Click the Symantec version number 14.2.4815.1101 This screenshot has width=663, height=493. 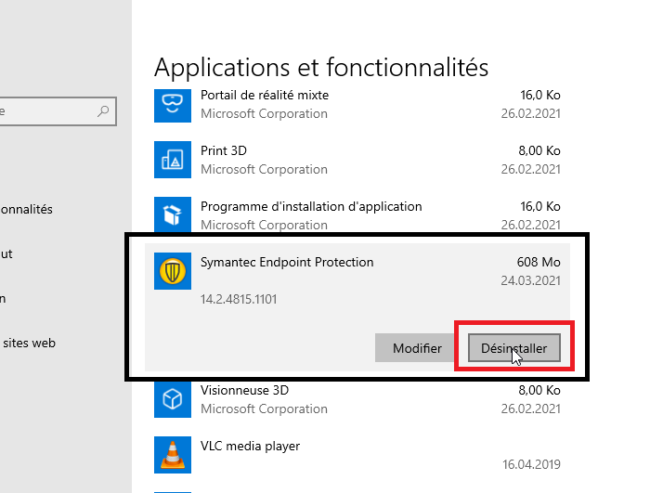(x=239, y=299)
